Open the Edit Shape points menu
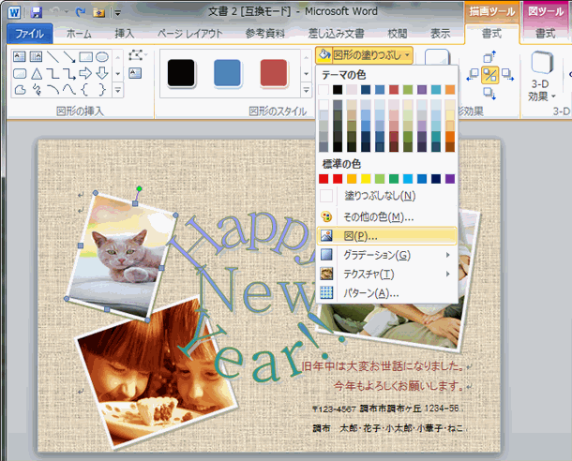 pyautogui.click(x=138, y=55)
